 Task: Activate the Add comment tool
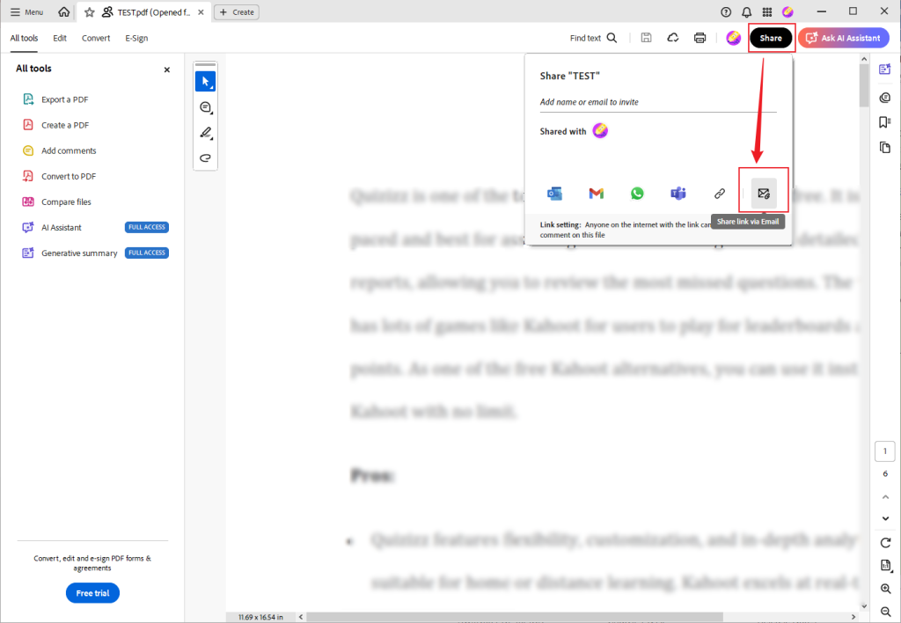point(205,107)
